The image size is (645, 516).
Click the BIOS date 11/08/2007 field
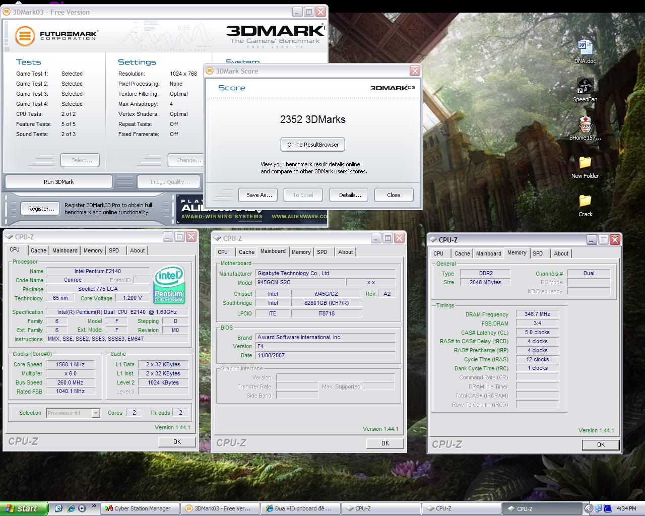(x=326, y=355)
